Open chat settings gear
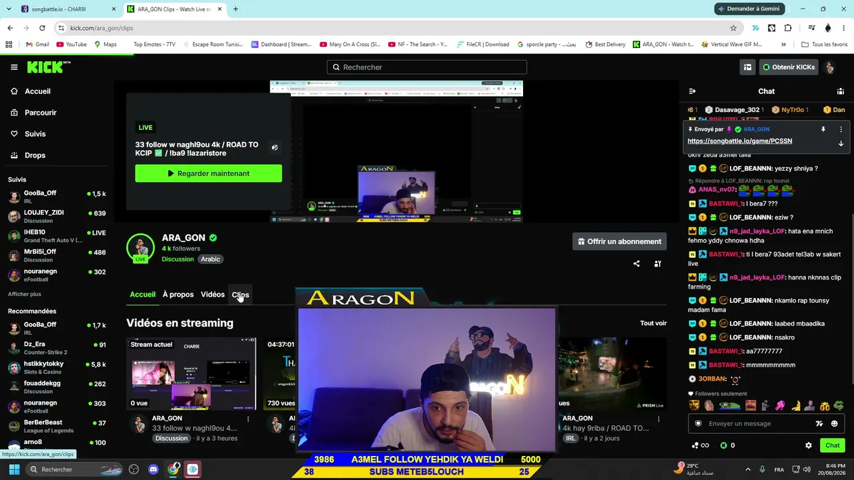The height and width of the screenshot is (480, 854). (x=809, y=445)
